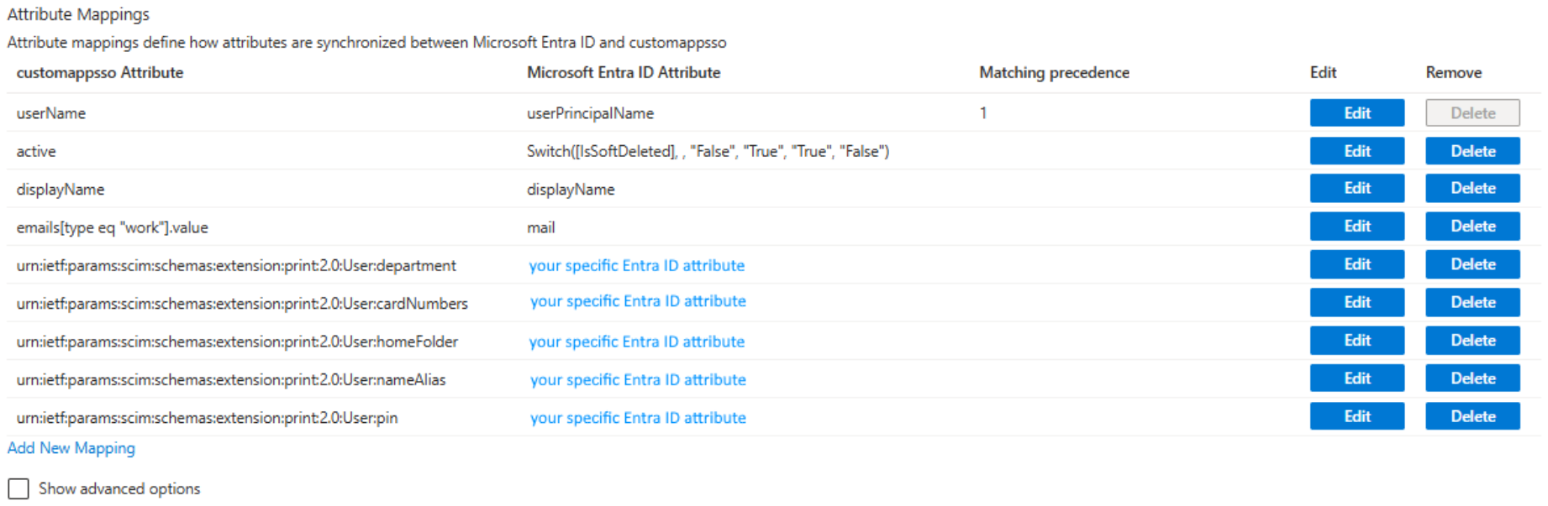Edit the User:department mapping
Viewport: 1548px width, 506px height.
coord(1356,264)
